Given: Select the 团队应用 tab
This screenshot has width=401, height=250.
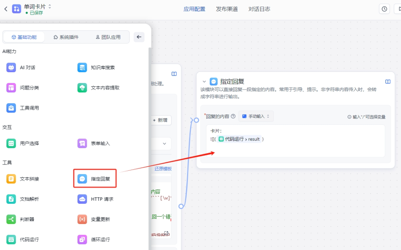Looking at the screenshot, I should (x=108, y=37).
